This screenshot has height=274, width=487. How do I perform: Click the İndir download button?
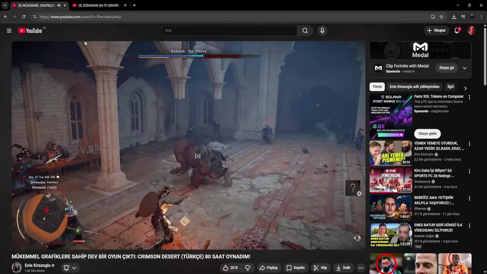click(343, 268)
